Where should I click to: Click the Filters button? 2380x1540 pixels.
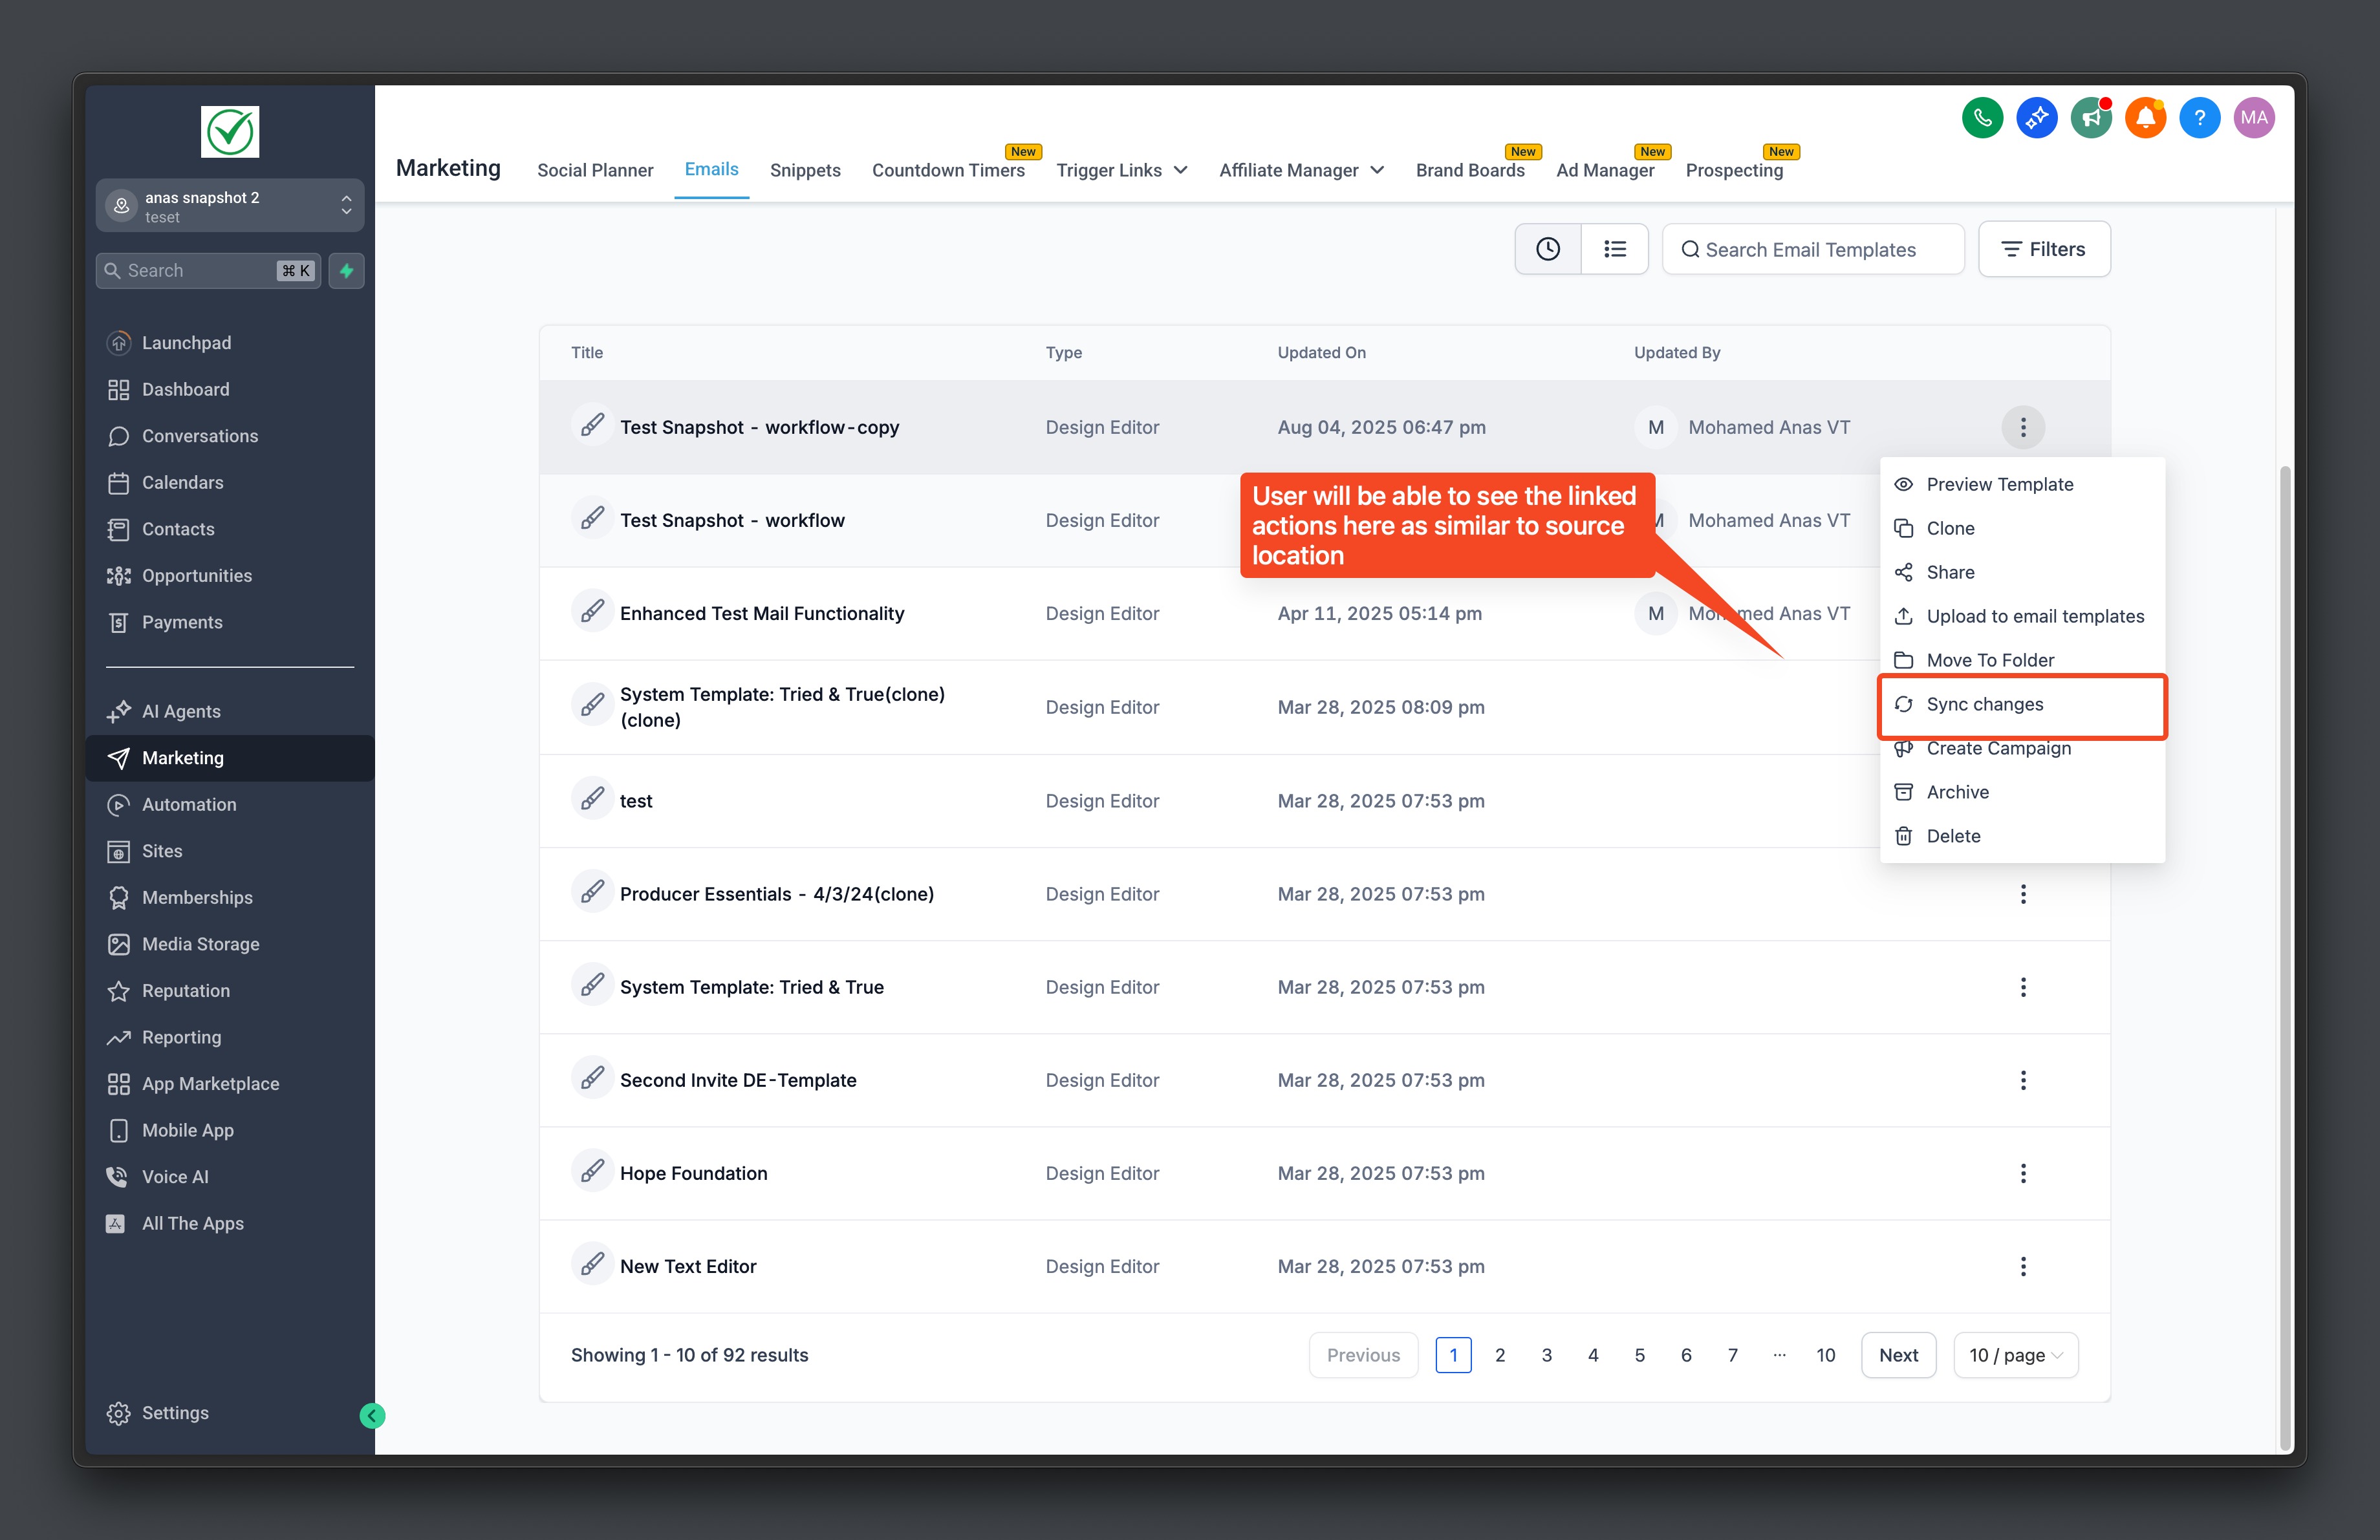pos(2044,249)
